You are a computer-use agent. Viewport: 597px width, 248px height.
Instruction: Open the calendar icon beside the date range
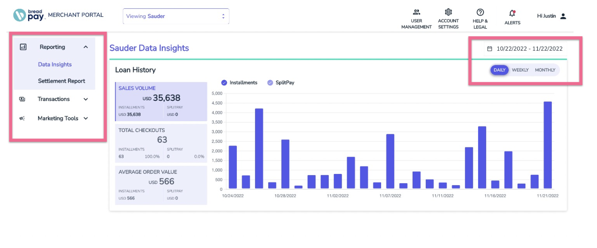tap(490, 48)
